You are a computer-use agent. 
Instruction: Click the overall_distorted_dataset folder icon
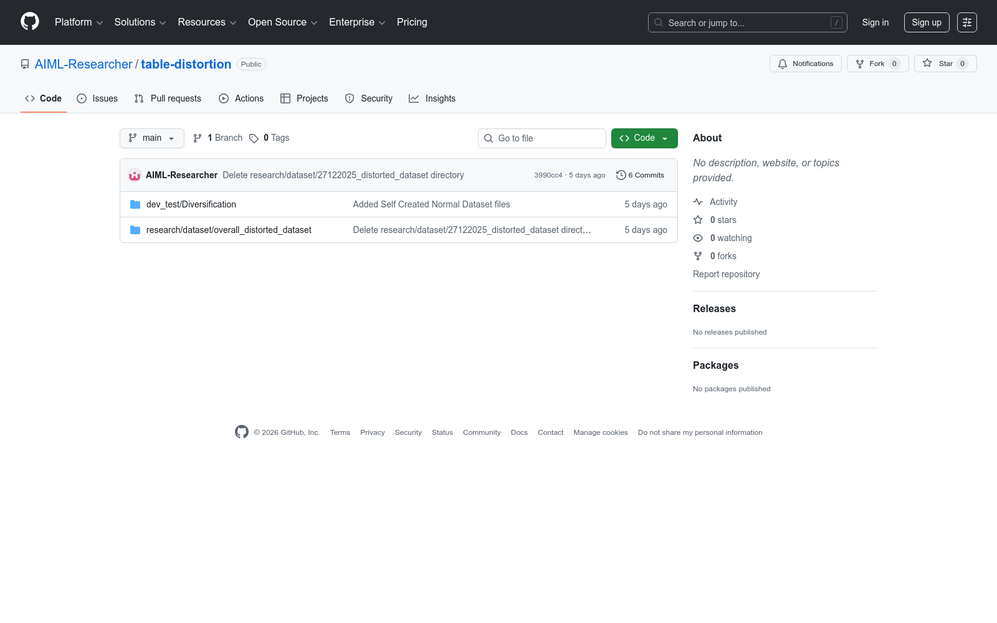click(135, 230)
